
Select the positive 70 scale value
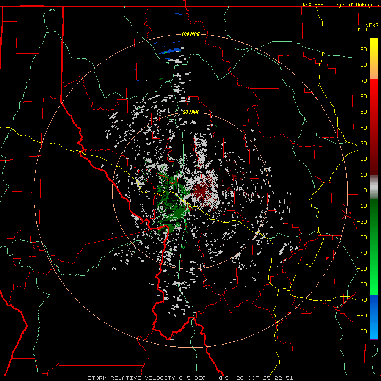(364, 81)
